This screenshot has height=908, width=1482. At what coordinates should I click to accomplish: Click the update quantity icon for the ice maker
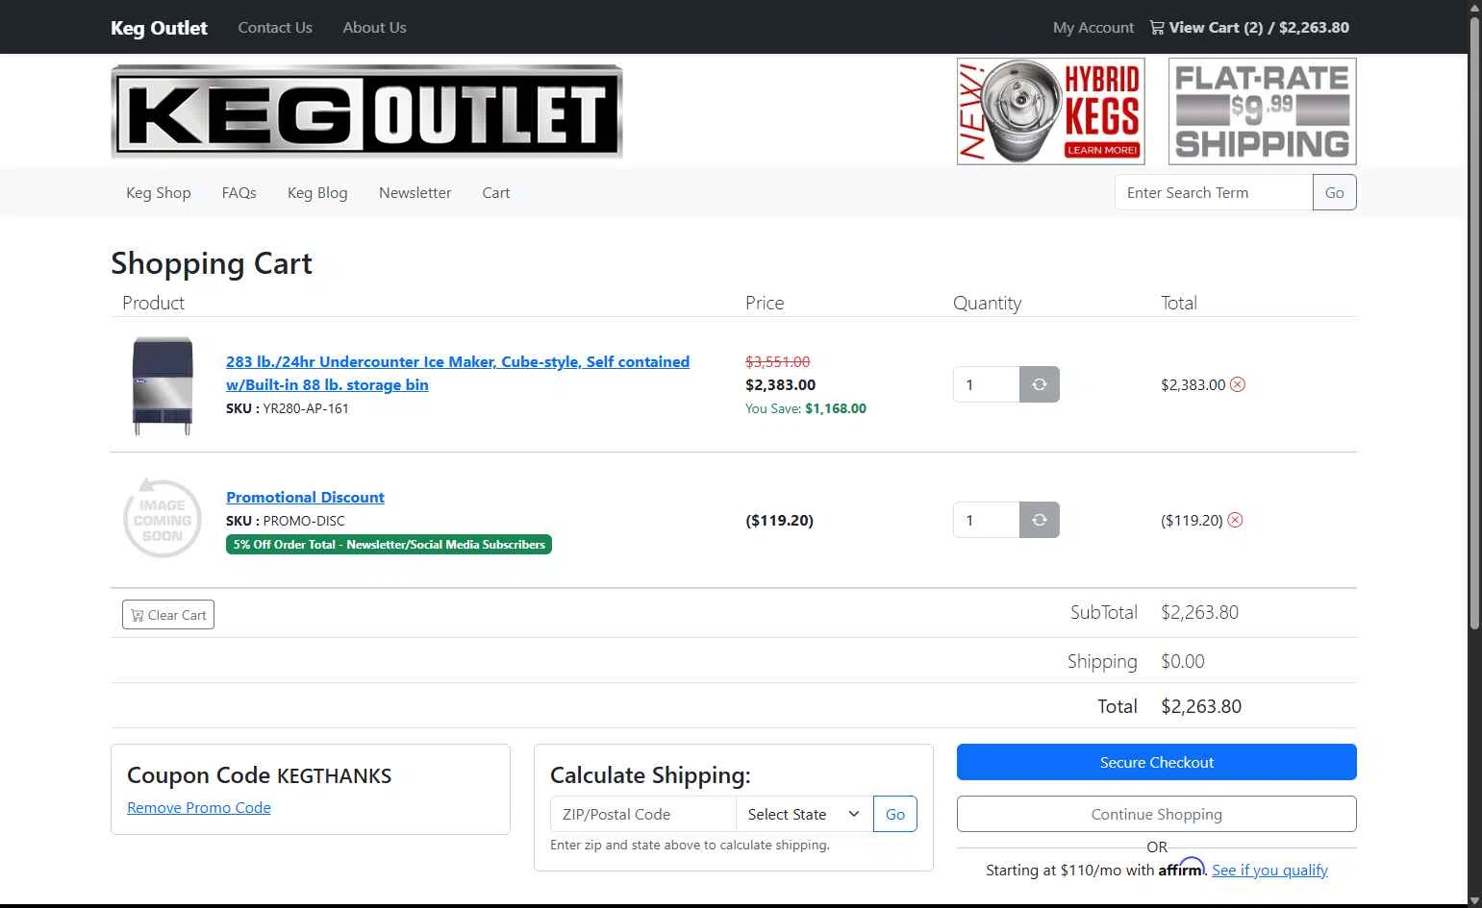tap(1040, 384)
